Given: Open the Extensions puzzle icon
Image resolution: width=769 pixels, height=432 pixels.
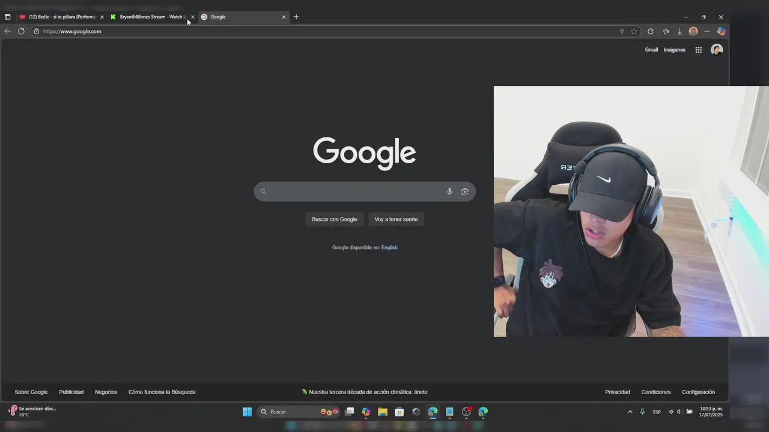Looking at the screenshot, I should tap(651, 31).
